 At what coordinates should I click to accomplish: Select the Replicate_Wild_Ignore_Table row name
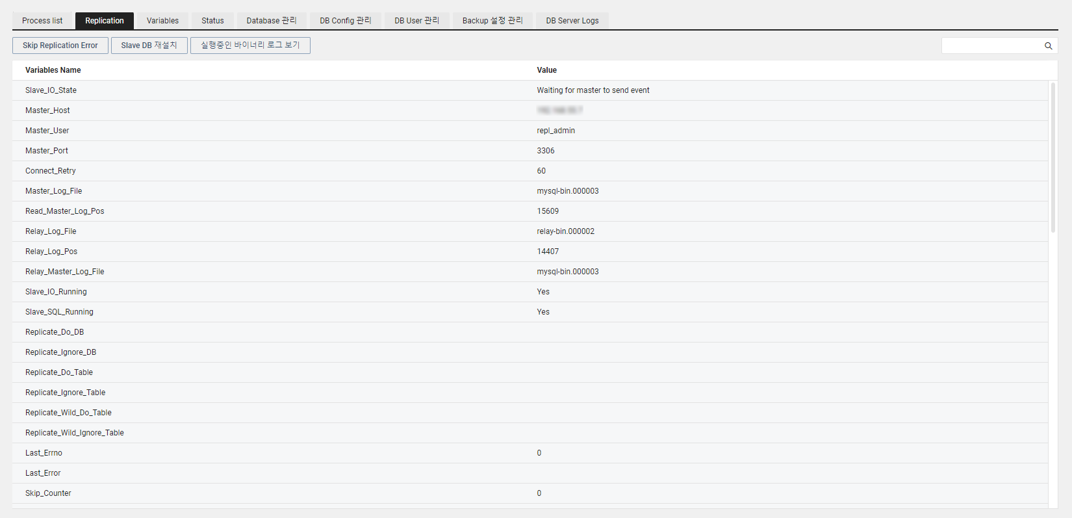75,433
